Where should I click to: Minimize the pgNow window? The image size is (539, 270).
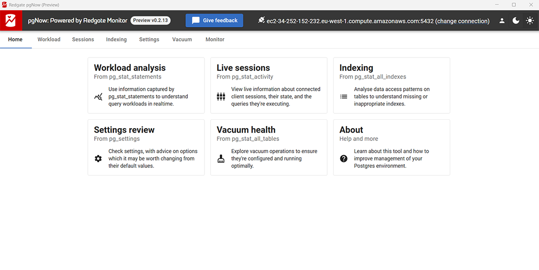click(497, 4)
